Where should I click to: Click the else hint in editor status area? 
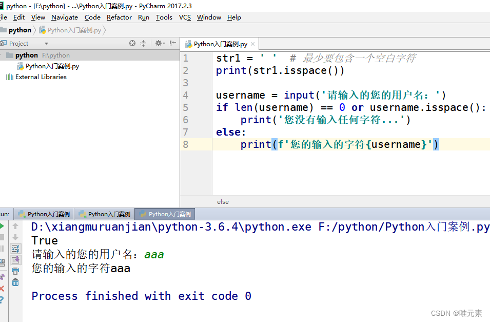click(223, 201)
